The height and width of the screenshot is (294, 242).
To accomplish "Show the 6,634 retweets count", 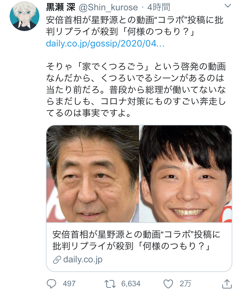I will tap(131, 284).
